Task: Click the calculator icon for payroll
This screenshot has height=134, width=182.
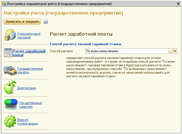Action: click(x=8, y=53)
